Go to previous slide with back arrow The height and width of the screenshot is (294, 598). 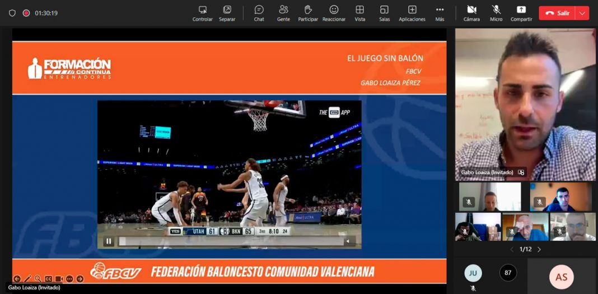click(16, 279)
